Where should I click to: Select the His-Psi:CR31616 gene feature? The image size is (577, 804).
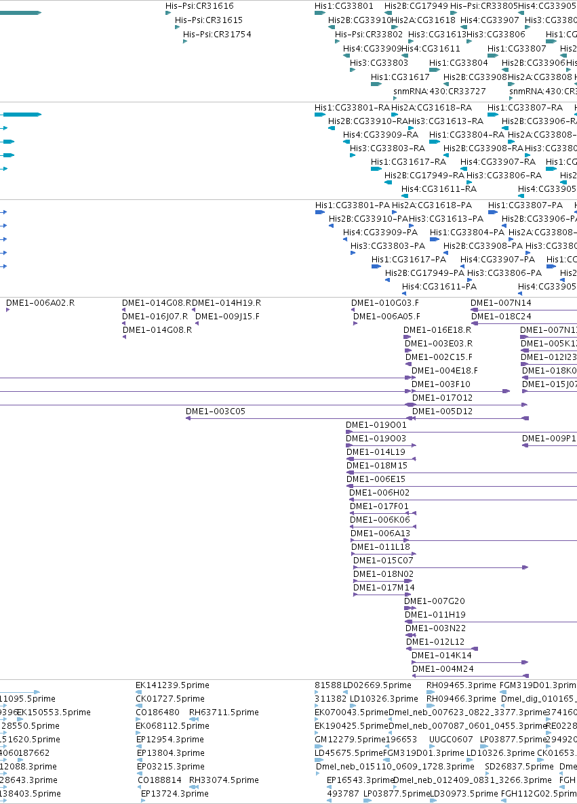coord(199,6)
